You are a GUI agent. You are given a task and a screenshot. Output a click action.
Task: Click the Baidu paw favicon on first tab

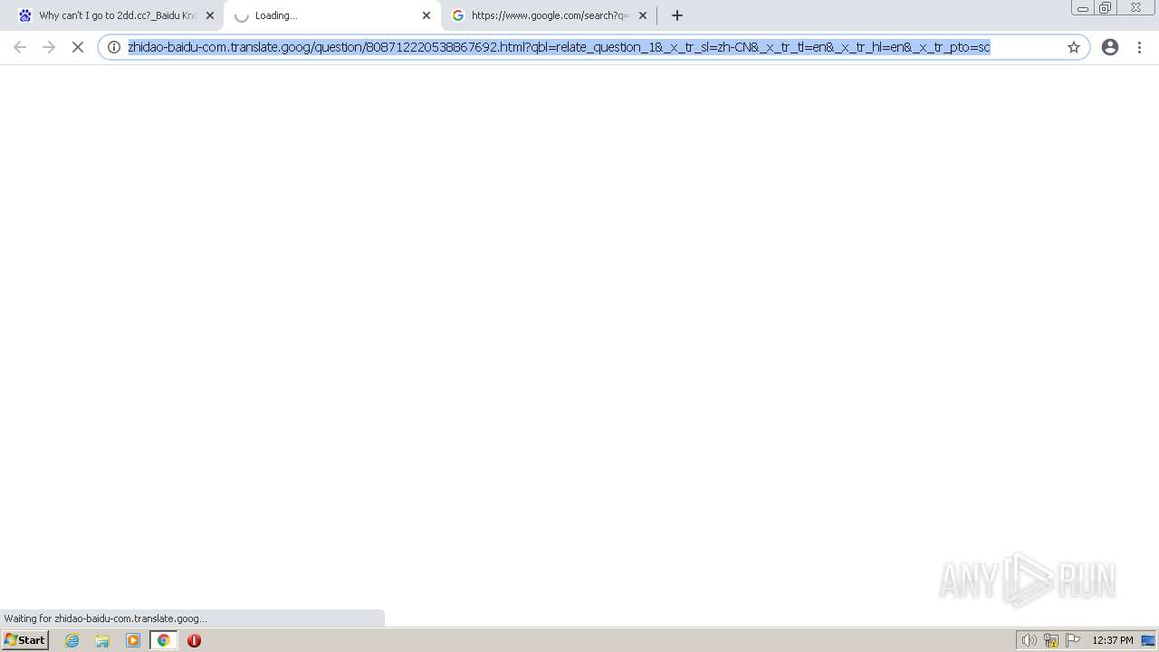25,15
